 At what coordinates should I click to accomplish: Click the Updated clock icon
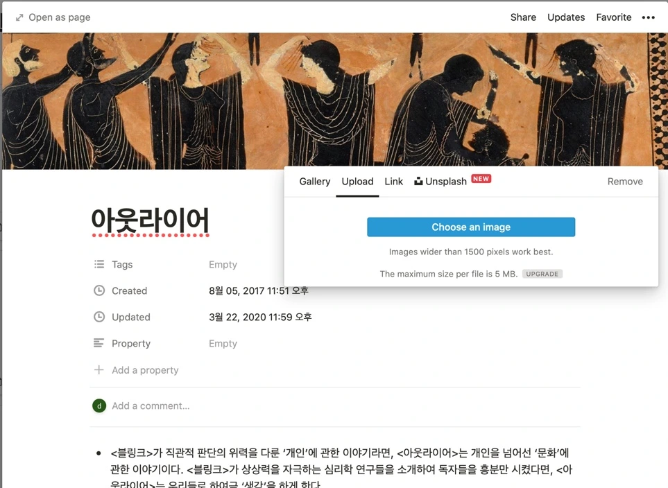coord(99,317)
